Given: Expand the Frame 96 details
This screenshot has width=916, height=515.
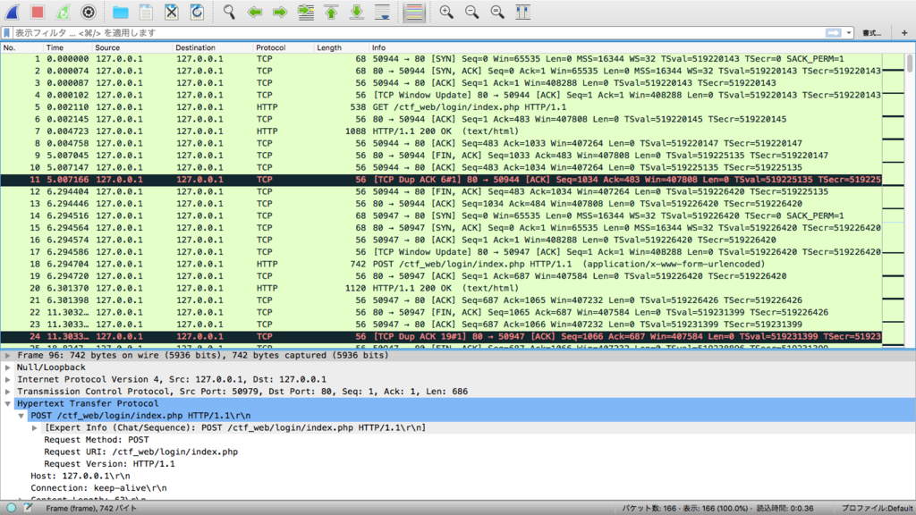Looking at the screenshot, I should [7, 355].
